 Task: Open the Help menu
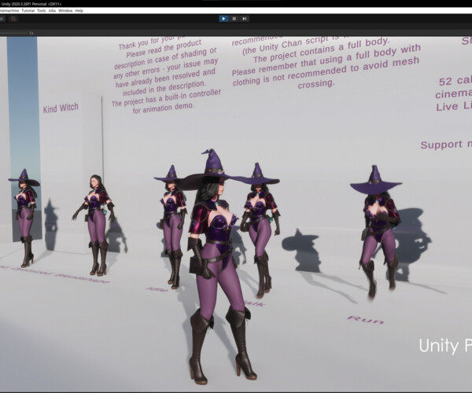79,10
